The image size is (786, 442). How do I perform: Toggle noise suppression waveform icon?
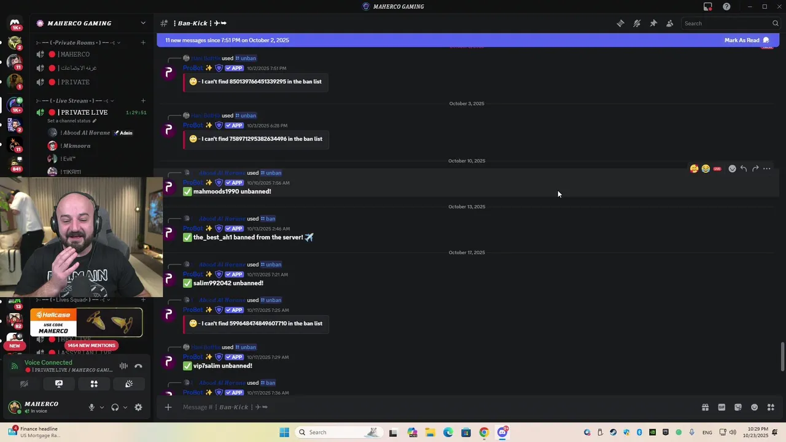click(123, 366)
